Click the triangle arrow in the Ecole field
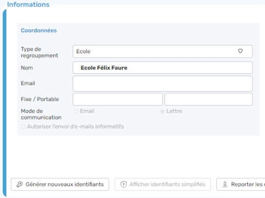This screenshot has width=265, height=198. (x=240, y=51)
